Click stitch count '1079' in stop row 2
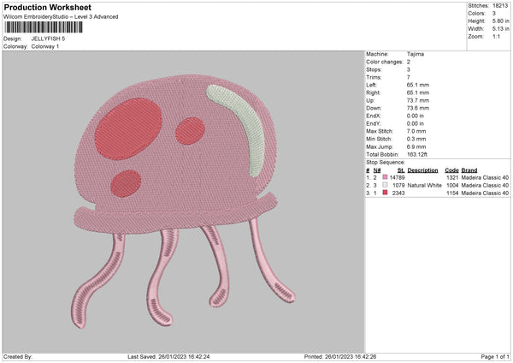Viewport: 513px width, 363px height. [x=398, y=185]
